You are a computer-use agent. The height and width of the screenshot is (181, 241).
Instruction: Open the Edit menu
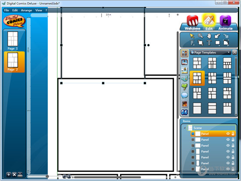coord(15,11)
